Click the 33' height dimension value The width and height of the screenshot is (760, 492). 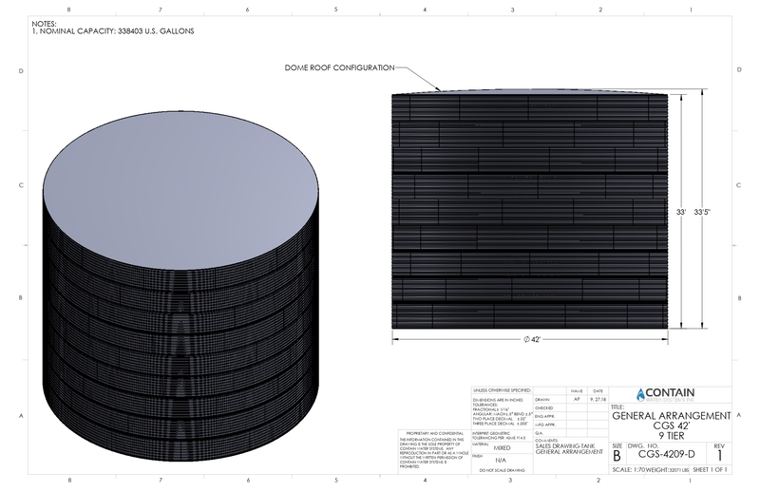pos(681,212)
